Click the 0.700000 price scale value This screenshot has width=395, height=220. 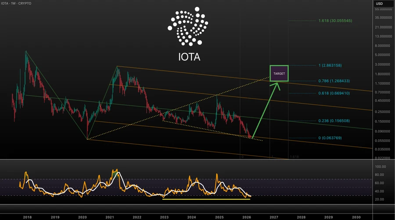click(382, 92)
